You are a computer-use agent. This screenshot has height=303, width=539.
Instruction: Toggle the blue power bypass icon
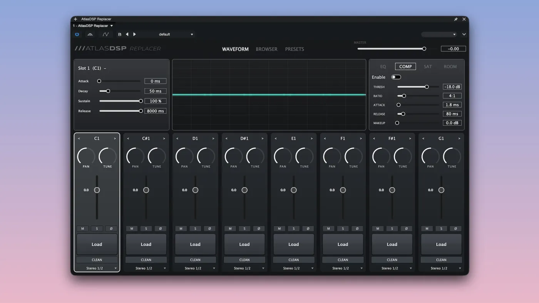(77, 34)
